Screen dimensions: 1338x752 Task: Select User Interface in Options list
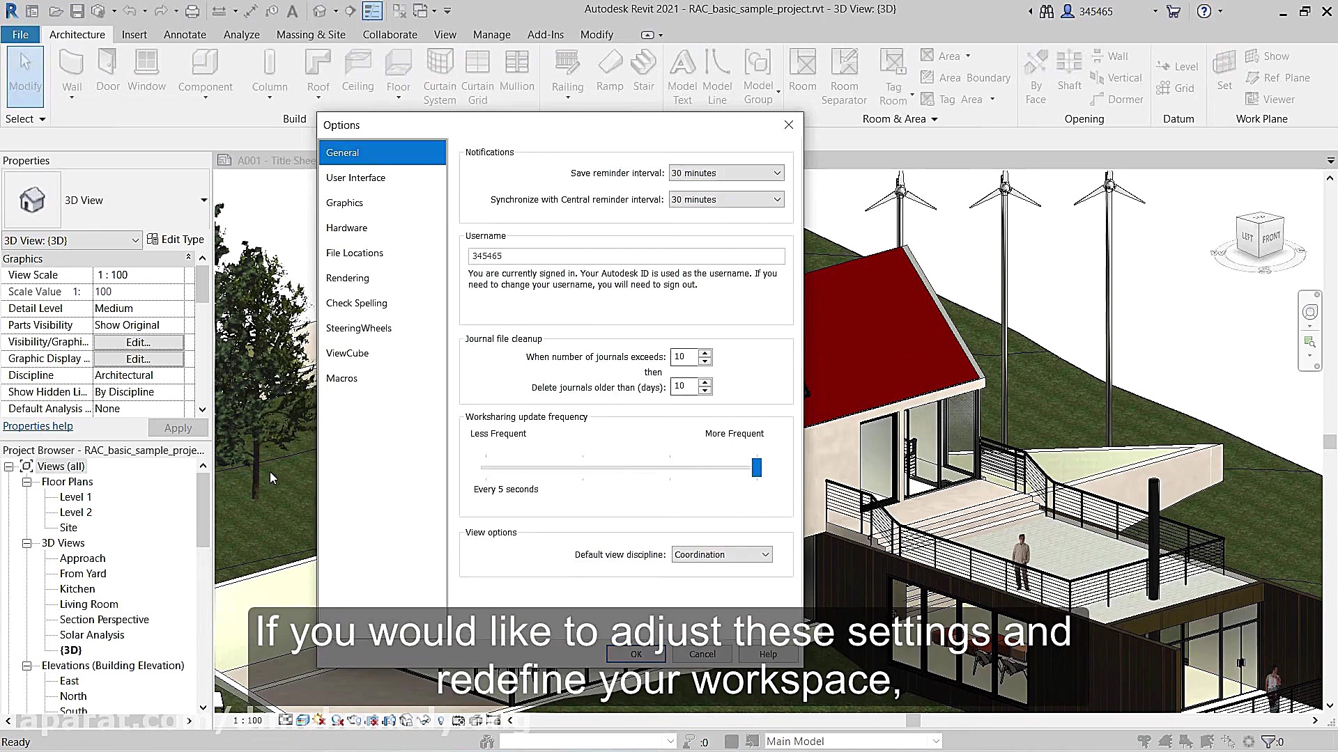pos(382,178)
